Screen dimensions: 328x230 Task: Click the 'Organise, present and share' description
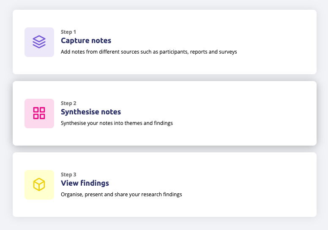tap(121, 194)
